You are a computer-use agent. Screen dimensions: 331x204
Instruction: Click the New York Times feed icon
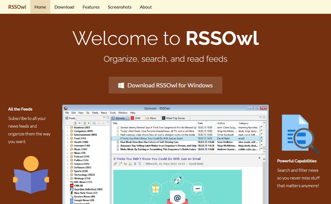72,193
